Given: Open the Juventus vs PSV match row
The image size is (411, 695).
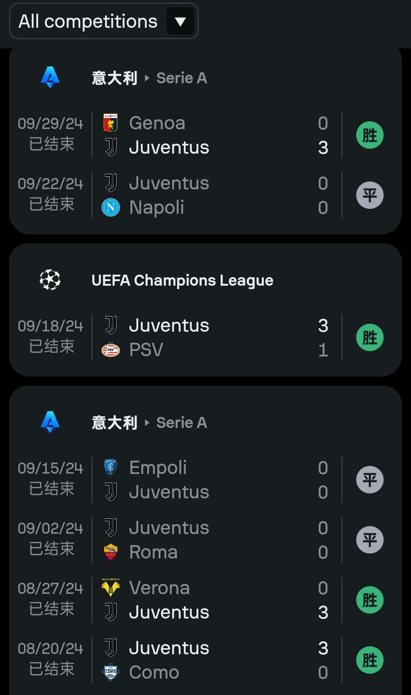Looking at the screenshot, I should (213, 337).
